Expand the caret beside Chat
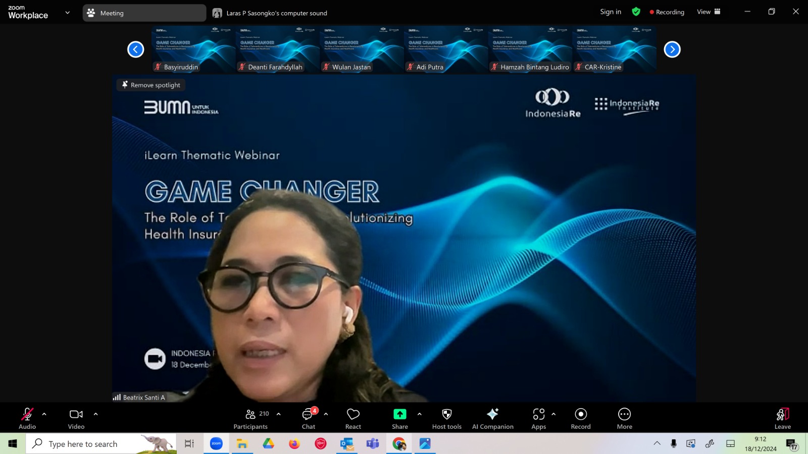The width and height of the screenshot is (808, 454). point(326,414)
